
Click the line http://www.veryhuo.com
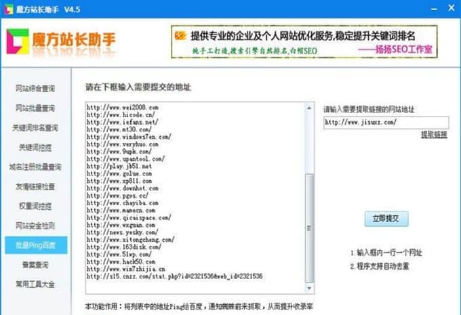pyautogui.click(x=122, y=144)
